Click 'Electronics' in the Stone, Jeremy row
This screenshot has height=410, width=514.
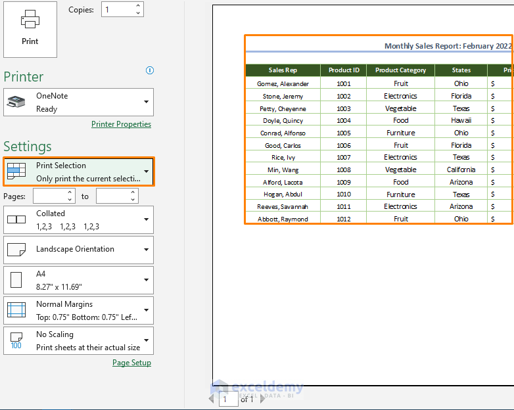tap(400, 96)
